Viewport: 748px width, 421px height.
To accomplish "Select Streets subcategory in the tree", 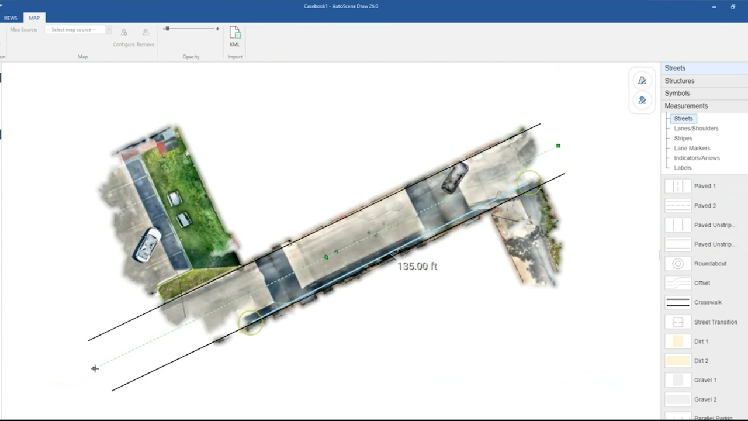I will point(683,119).
